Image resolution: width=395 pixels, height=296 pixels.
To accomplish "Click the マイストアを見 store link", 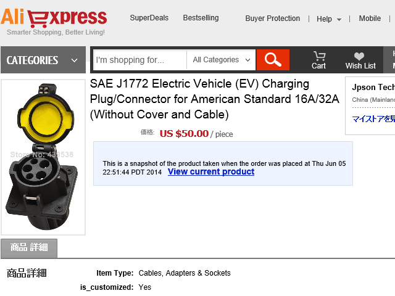I will click(373, 119).
